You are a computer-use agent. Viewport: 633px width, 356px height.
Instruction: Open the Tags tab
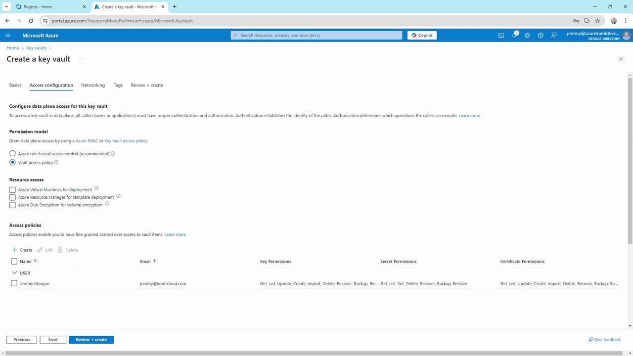(118, 85)
